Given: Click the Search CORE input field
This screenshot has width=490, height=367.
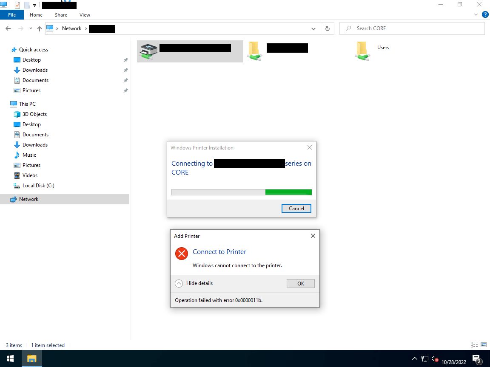Looking at the screenshot, I should (412, 28).
